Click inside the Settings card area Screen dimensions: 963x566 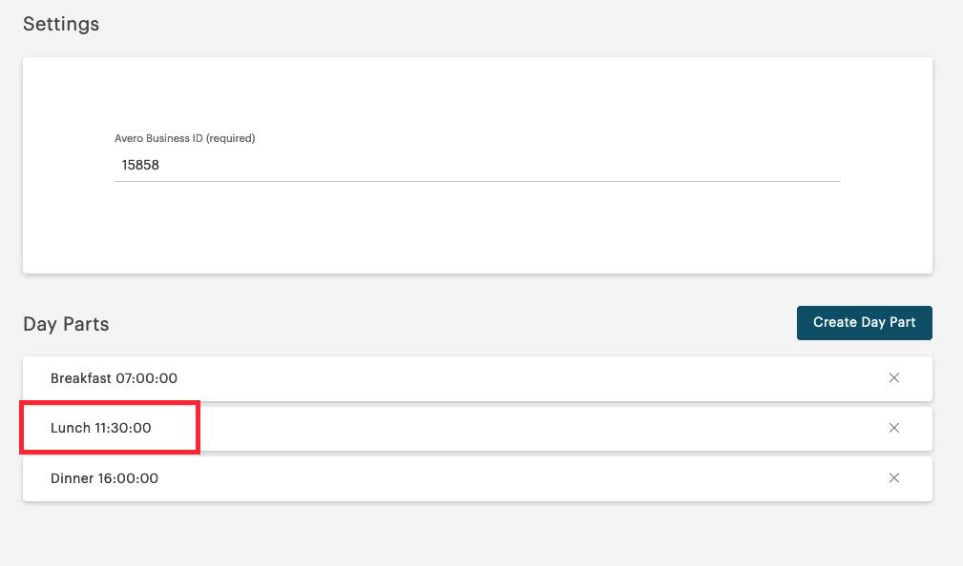(477, 229)
